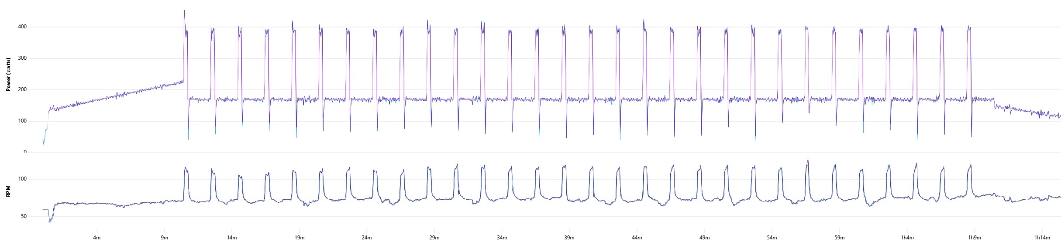Select the 1h4m time axis label
The width and height of the screenshot is (1061, 242).
pyautogui.click(x=907, y=238)
